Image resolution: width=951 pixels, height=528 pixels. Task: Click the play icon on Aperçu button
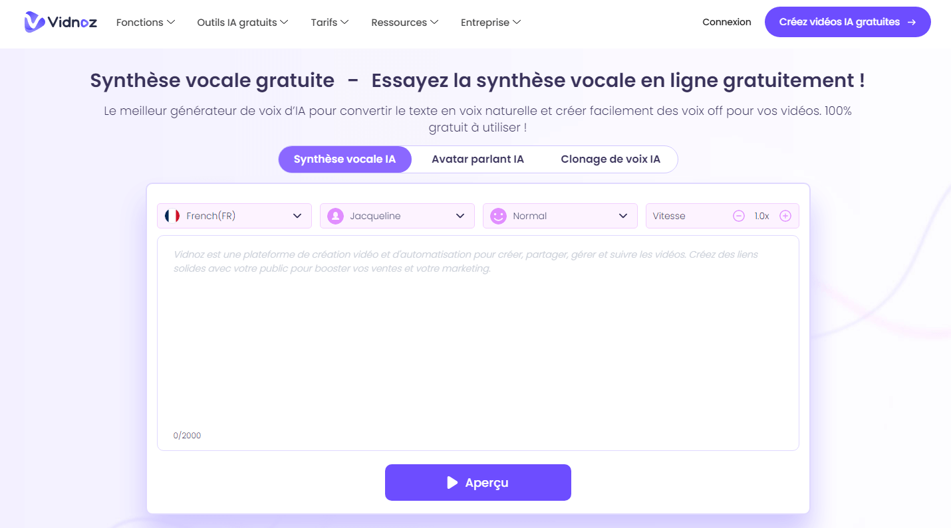coord(452,483)
